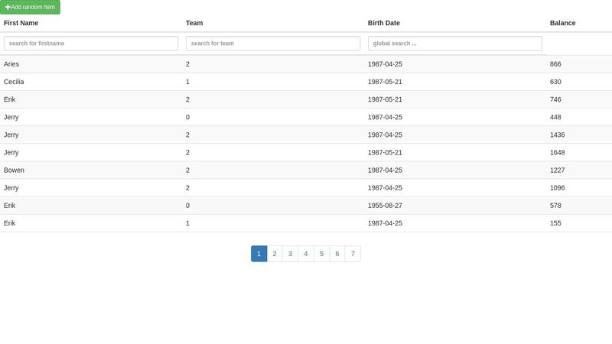Click the plus icon on Add random item
Image resolution: width=612 pixels, height=344 pixels.
8,7
